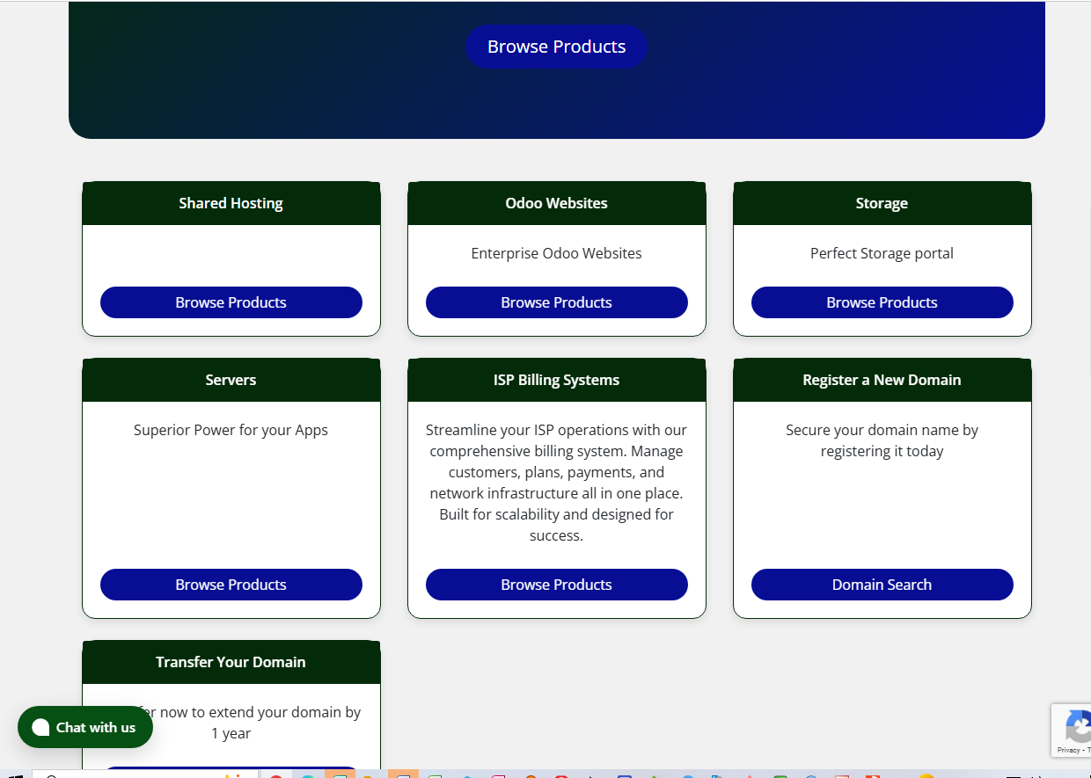This screenshot has width=1091, height=778.
Task: Open the Chat with us widget
Action: pyautogui.click(x=84, y=727)
